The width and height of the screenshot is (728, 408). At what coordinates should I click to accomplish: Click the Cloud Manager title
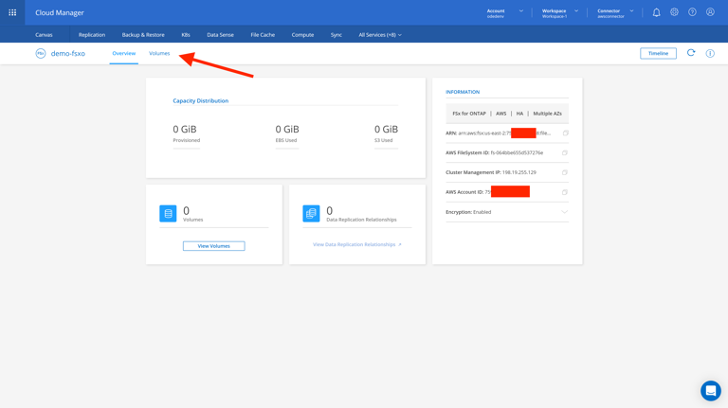tap(60, 12)
